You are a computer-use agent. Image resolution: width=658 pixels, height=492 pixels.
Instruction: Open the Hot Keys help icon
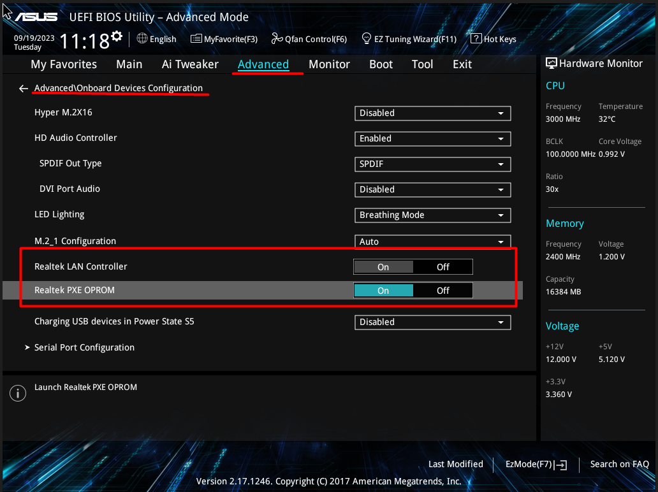coord(476,39)
